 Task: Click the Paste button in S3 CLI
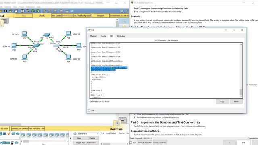(x=236, y=101)
